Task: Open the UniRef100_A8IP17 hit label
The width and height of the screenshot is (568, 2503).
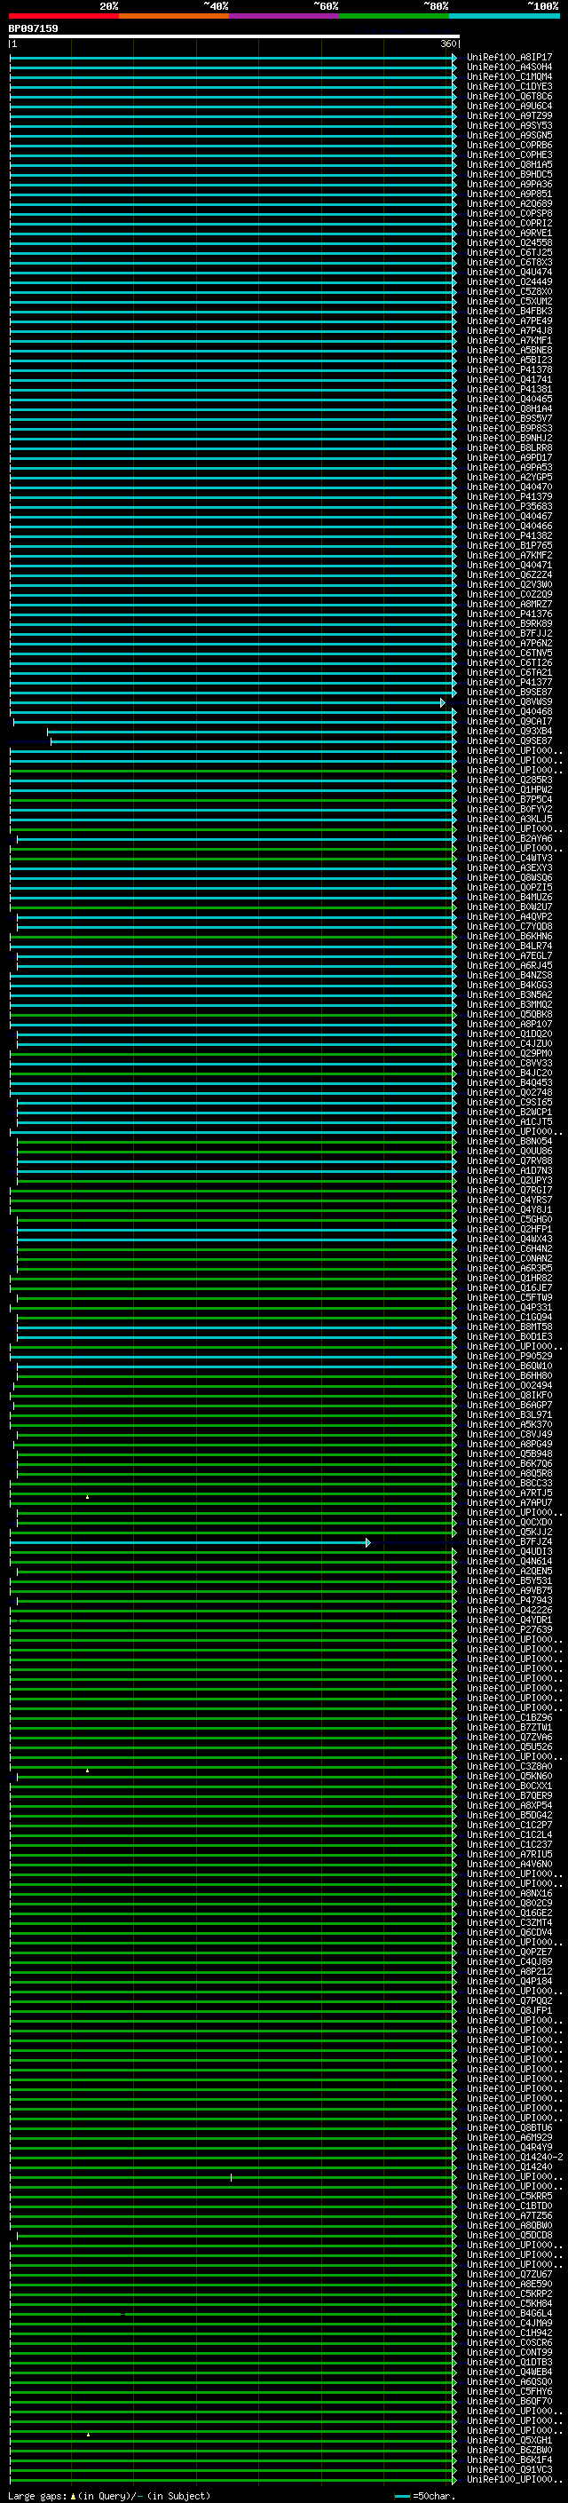Action: coord(509,58)
